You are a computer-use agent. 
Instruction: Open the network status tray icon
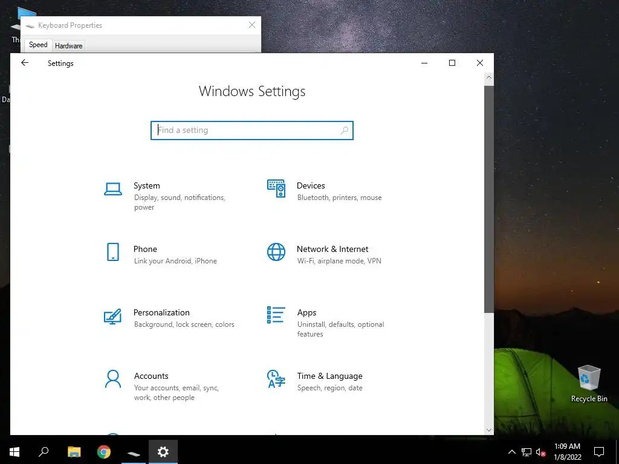pyautogui.click(x=527, y=452)
